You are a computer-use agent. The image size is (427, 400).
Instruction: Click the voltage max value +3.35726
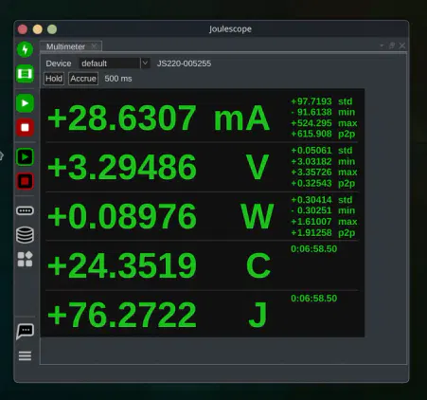(x=311, y=173)
